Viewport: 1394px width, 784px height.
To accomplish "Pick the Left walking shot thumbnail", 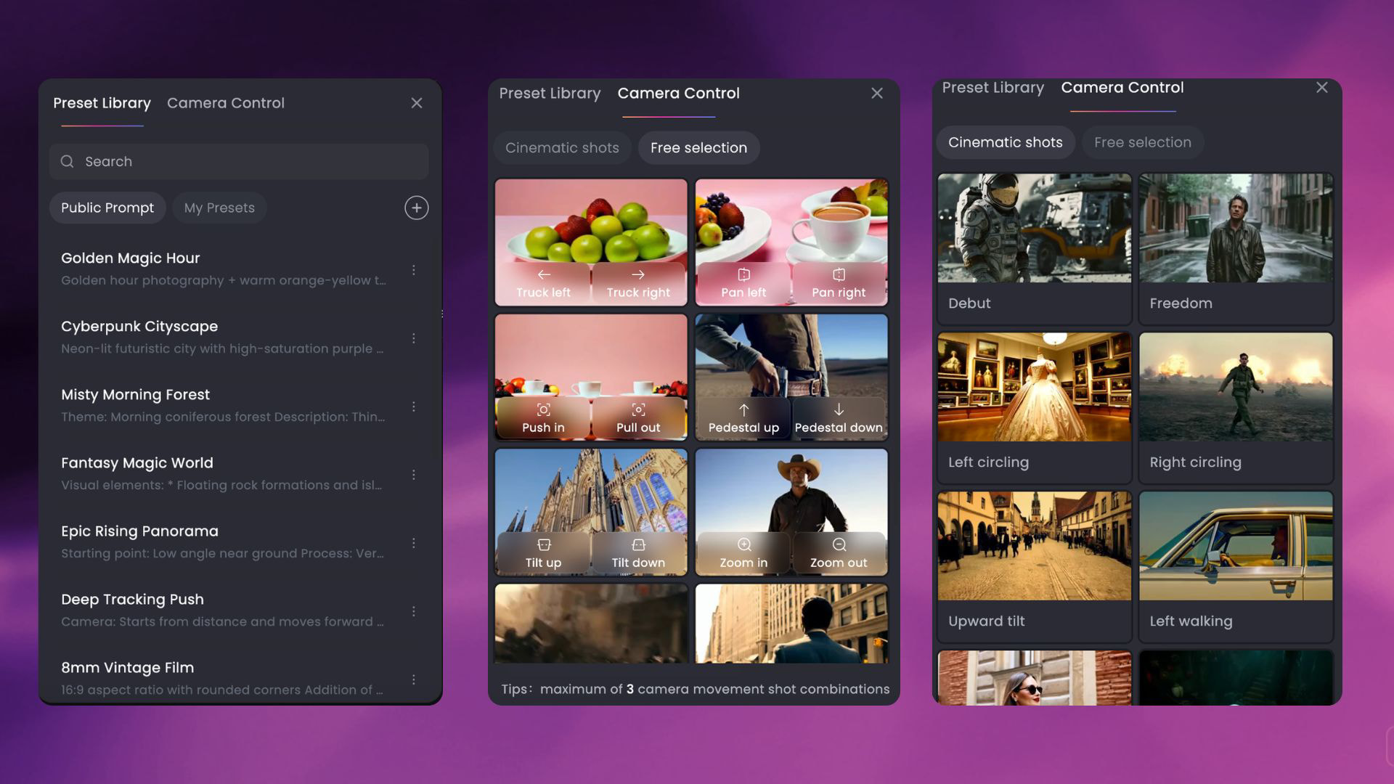I will (x=1236, y=546).
